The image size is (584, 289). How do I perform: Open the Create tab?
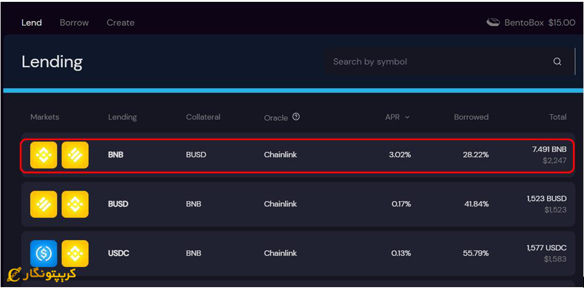tap(120, 23)
